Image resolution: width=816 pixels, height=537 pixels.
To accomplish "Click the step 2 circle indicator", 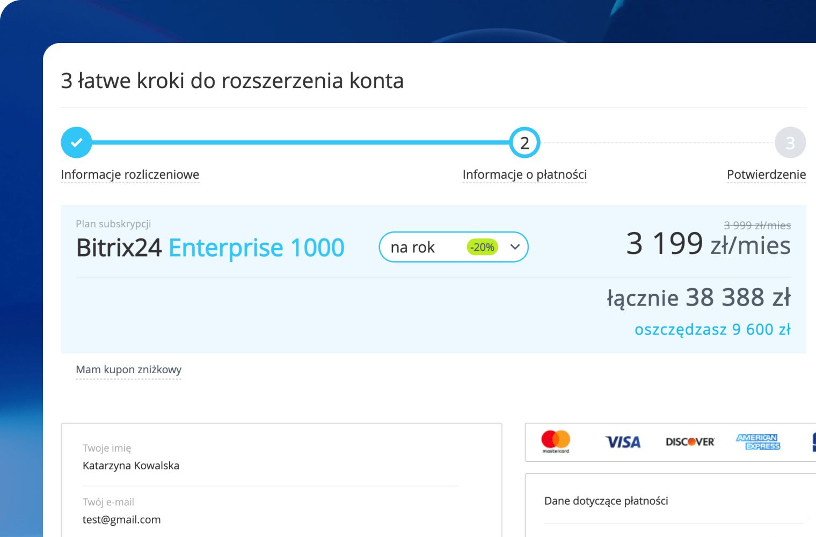I will (x=524, y=142).
